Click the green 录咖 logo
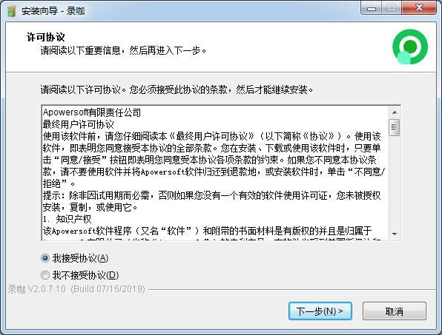 click(x=410, y=47)
